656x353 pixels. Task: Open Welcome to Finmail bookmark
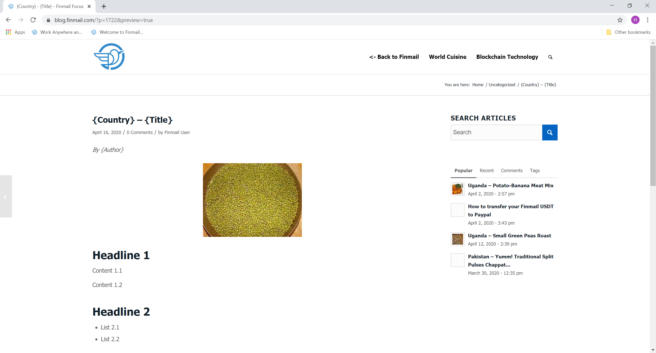coord(117,32)
